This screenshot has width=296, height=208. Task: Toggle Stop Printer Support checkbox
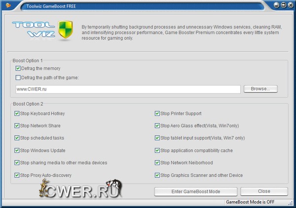157,114
